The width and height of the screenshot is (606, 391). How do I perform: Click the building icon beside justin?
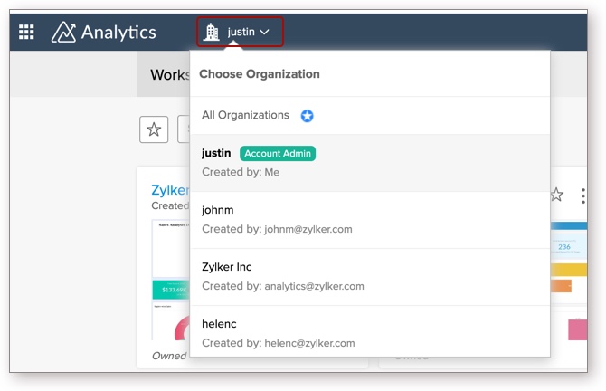coord(212,32)
